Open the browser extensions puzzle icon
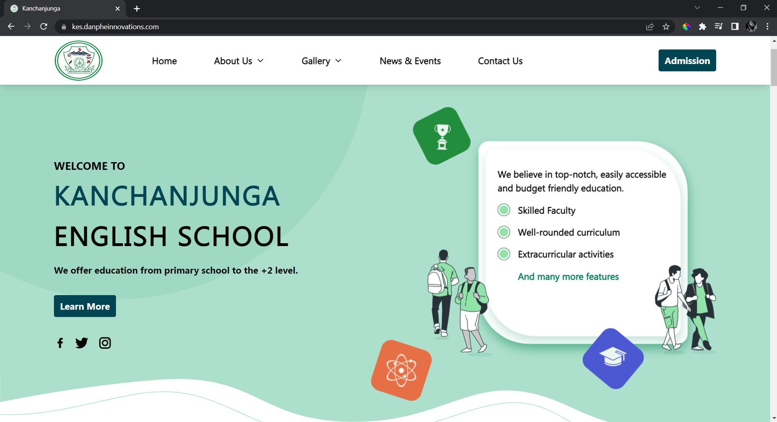The height and width of the screenshot is (422, 777). pos(702,27)
